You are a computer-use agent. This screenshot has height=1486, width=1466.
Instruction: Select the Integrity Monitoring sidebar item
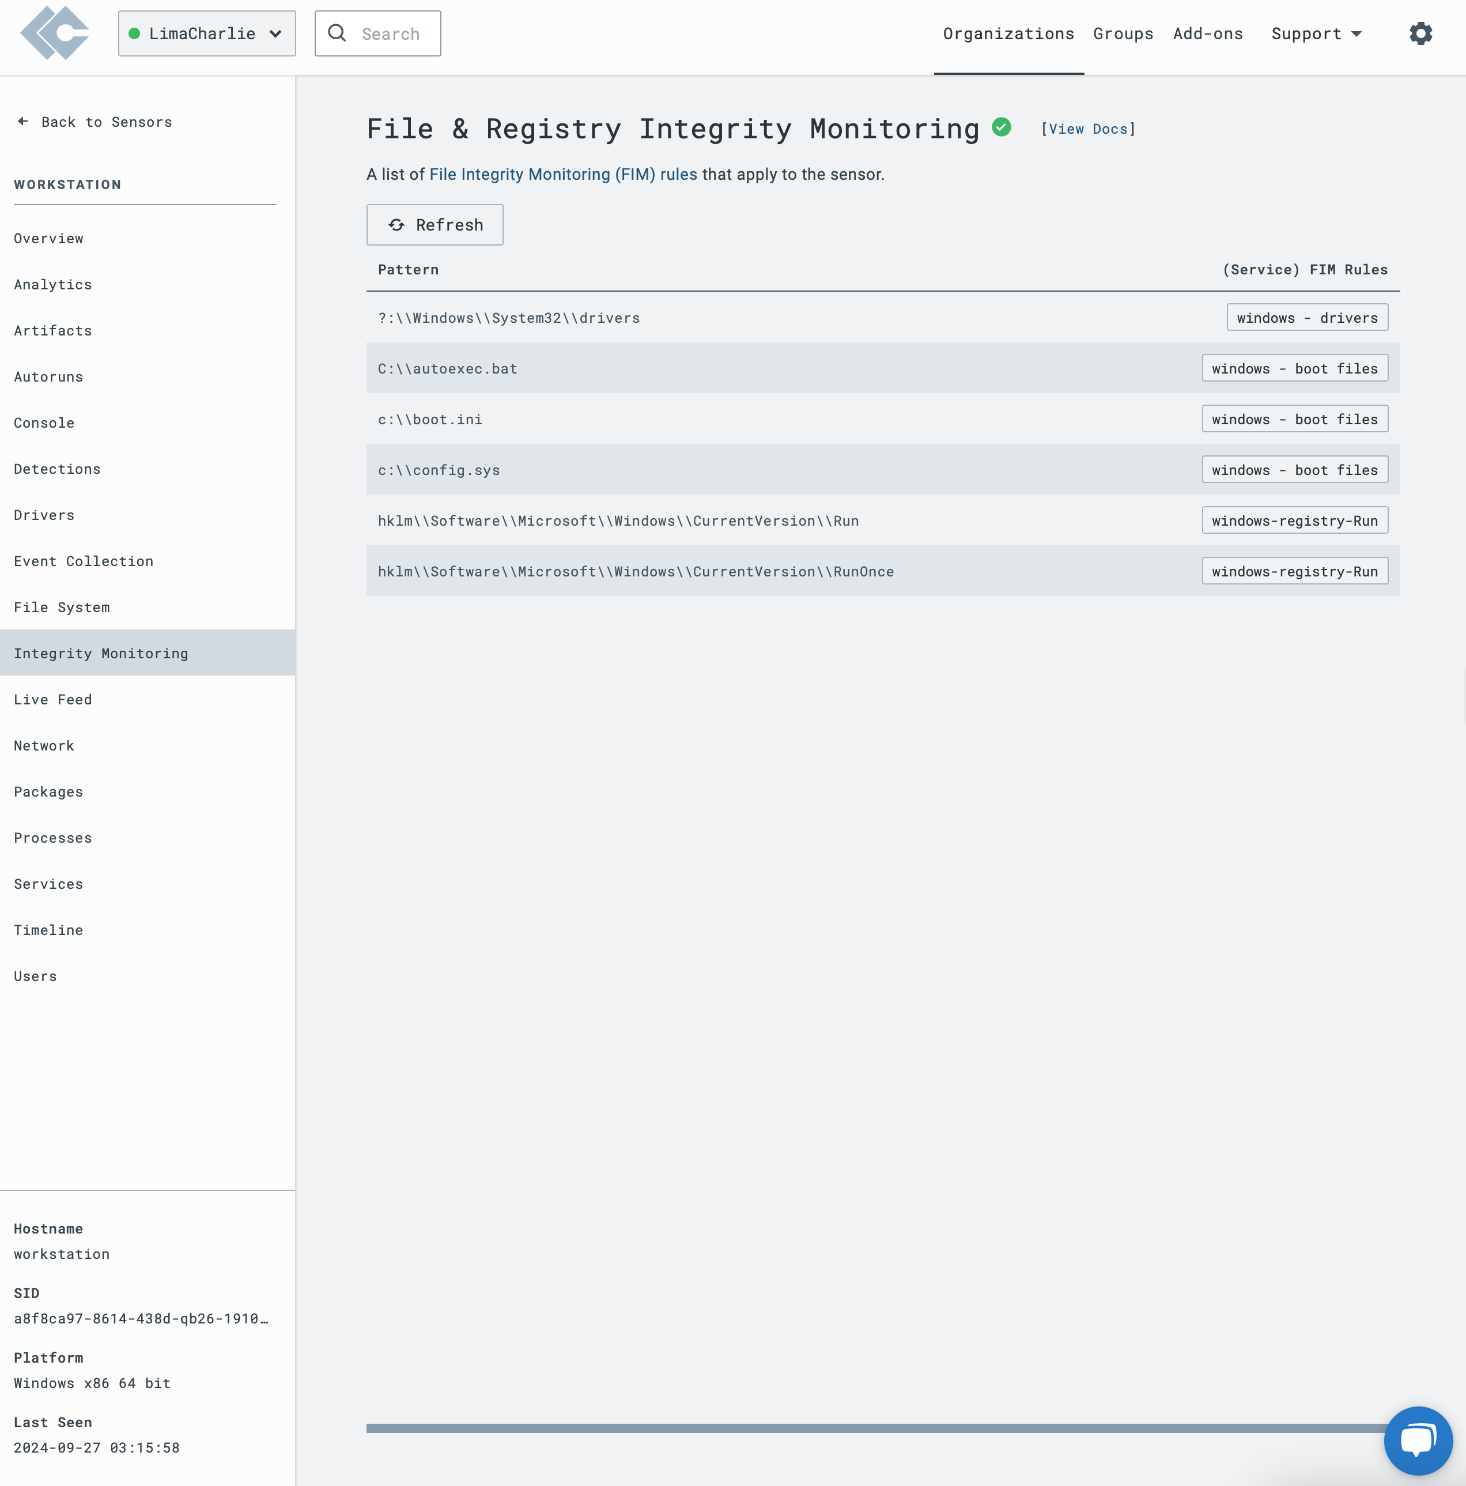tap(101, 653)
